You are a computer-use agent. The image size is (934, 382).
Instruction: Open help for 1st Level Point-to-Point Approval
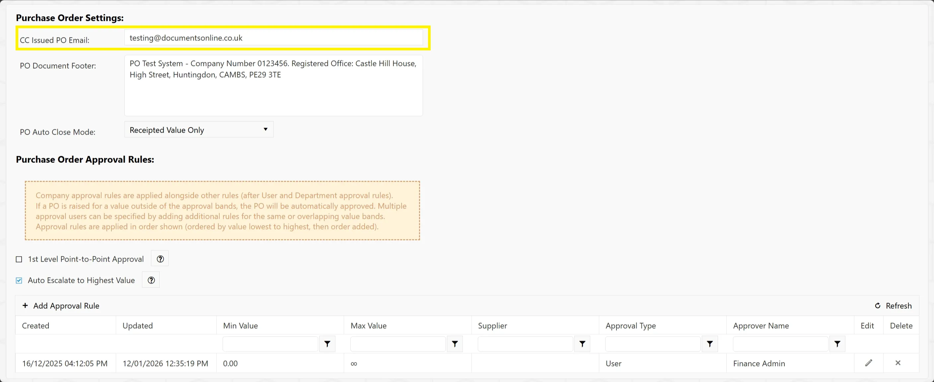click(160, 259)
